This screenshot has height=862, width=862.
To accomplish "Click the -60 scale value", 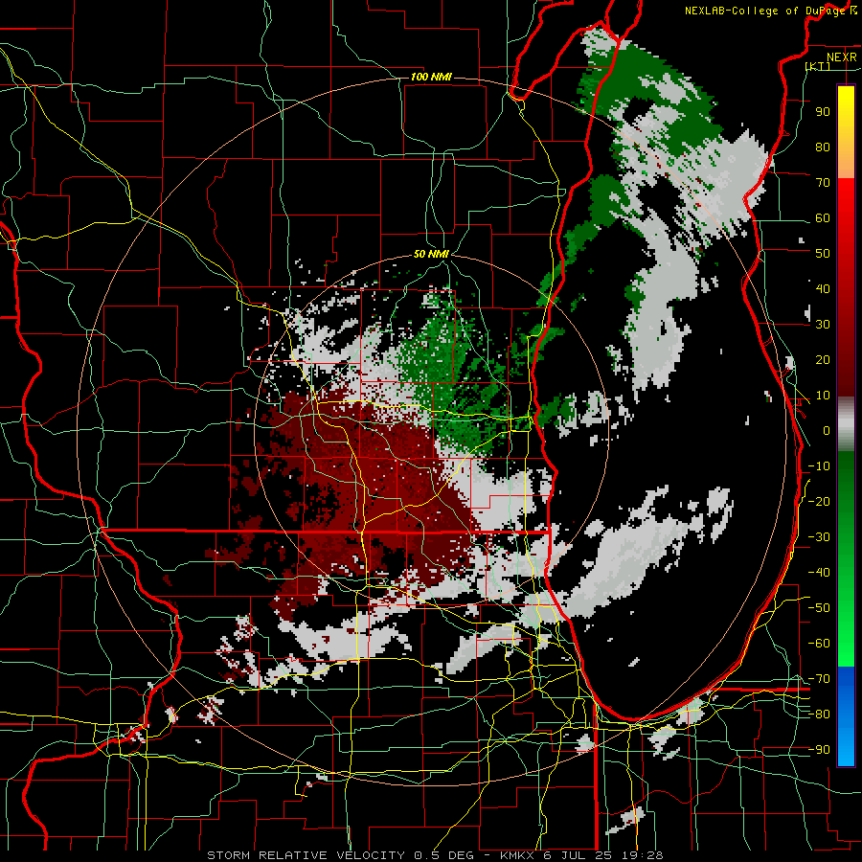I will click(819, 644).
